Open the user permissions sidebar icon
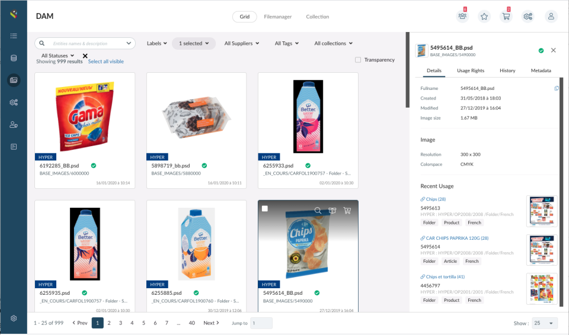This screenshot has width=569, height=335. click(x=14, y=125)
